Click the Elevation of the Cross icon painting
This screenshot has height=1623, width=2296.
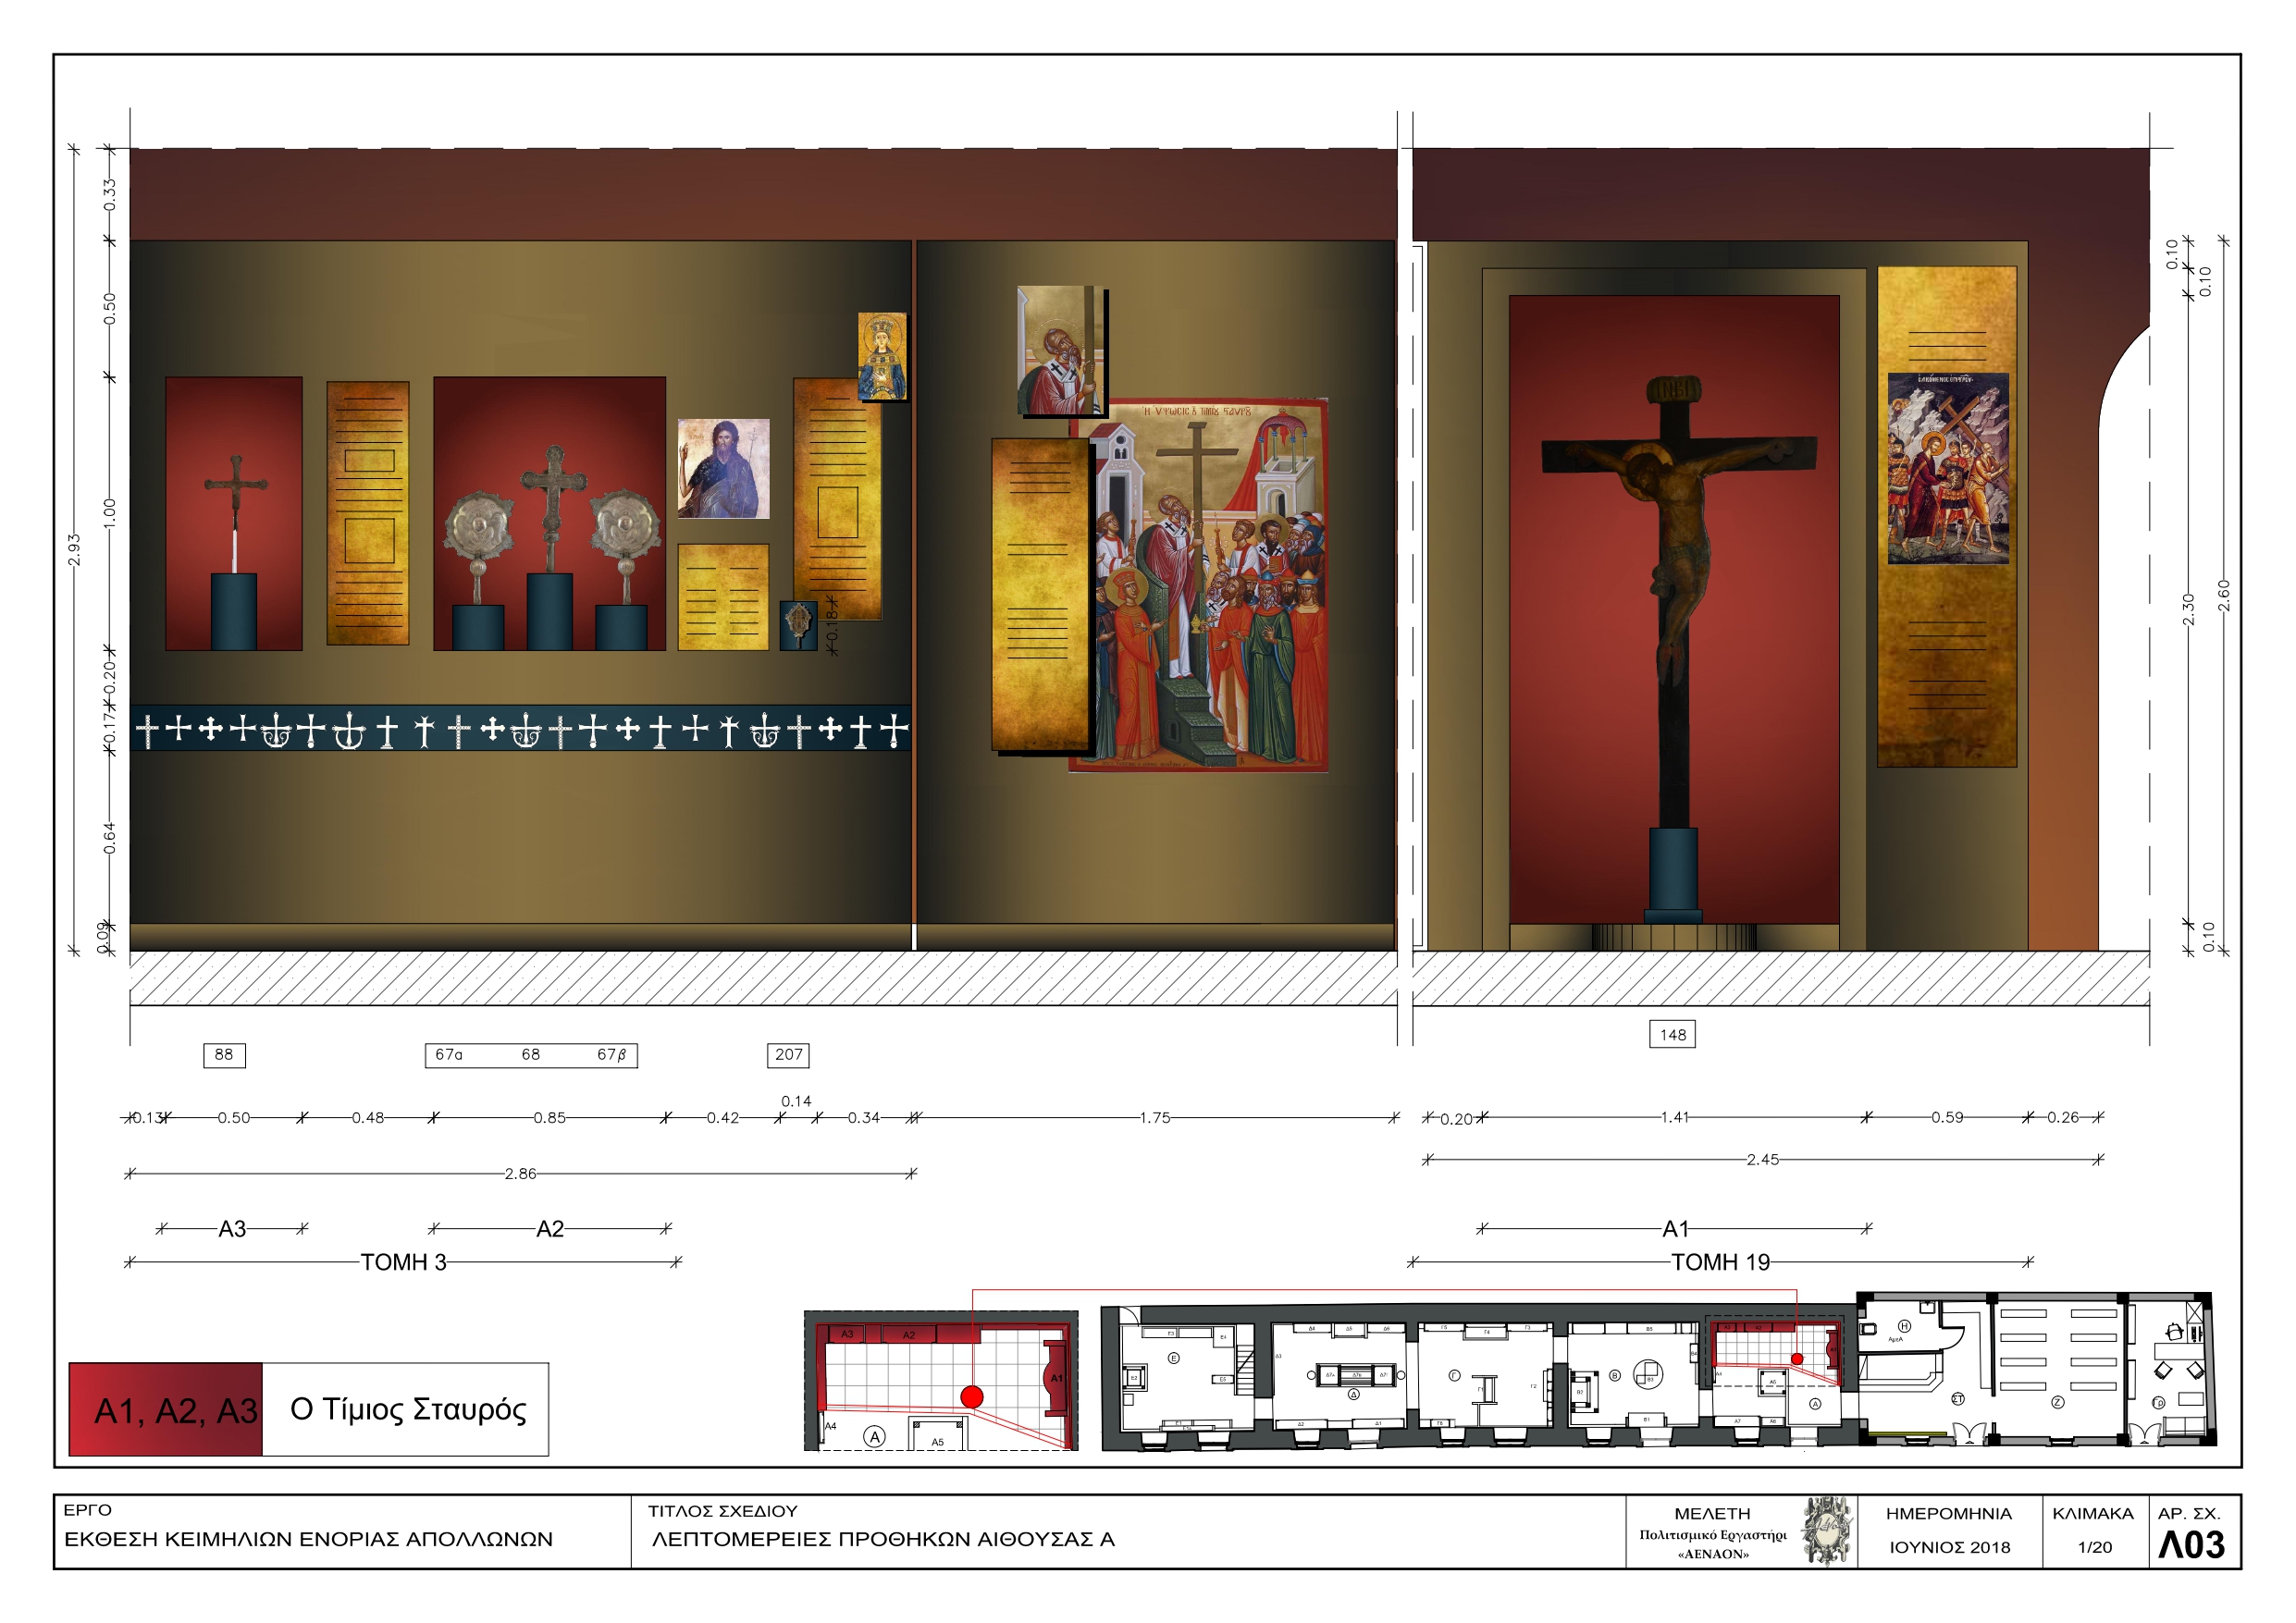(x=1210, y=590)
